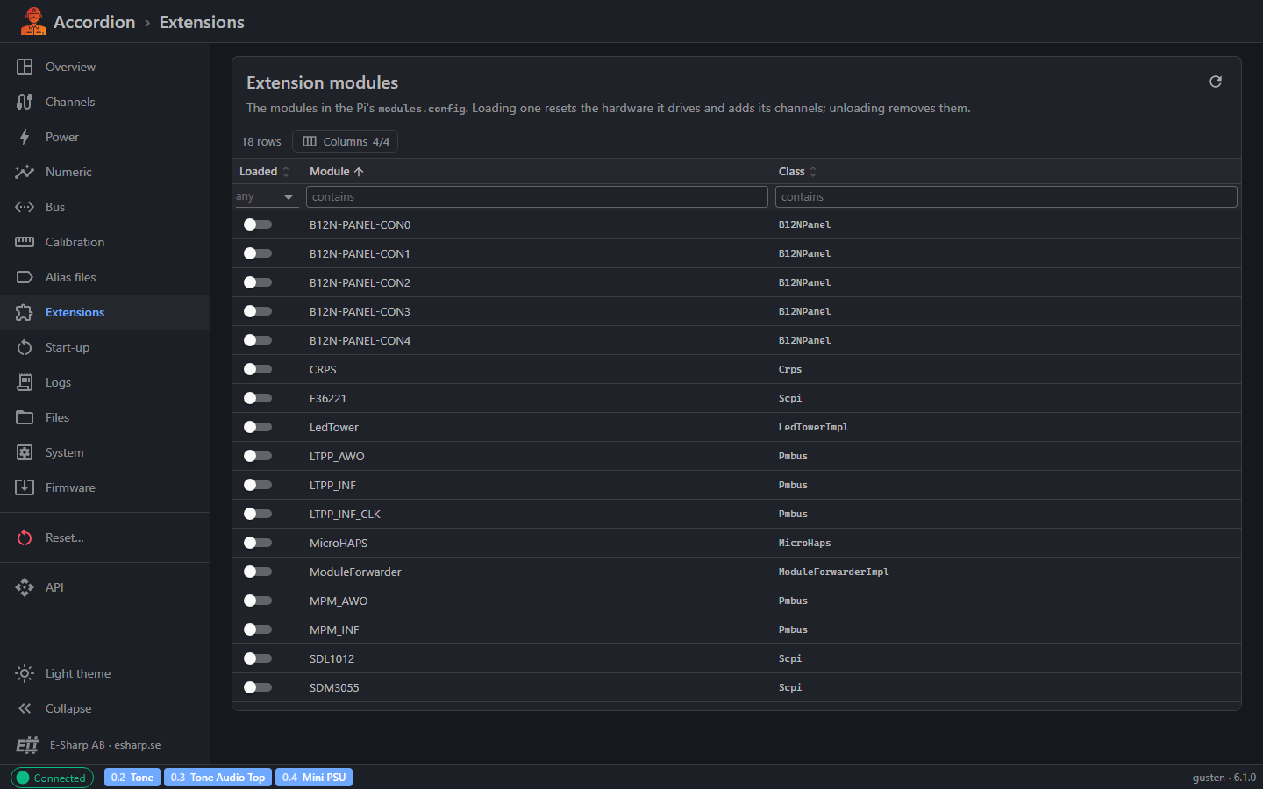Click the Files folder icon
1263x789 pixels.
[x=25, y=417]
